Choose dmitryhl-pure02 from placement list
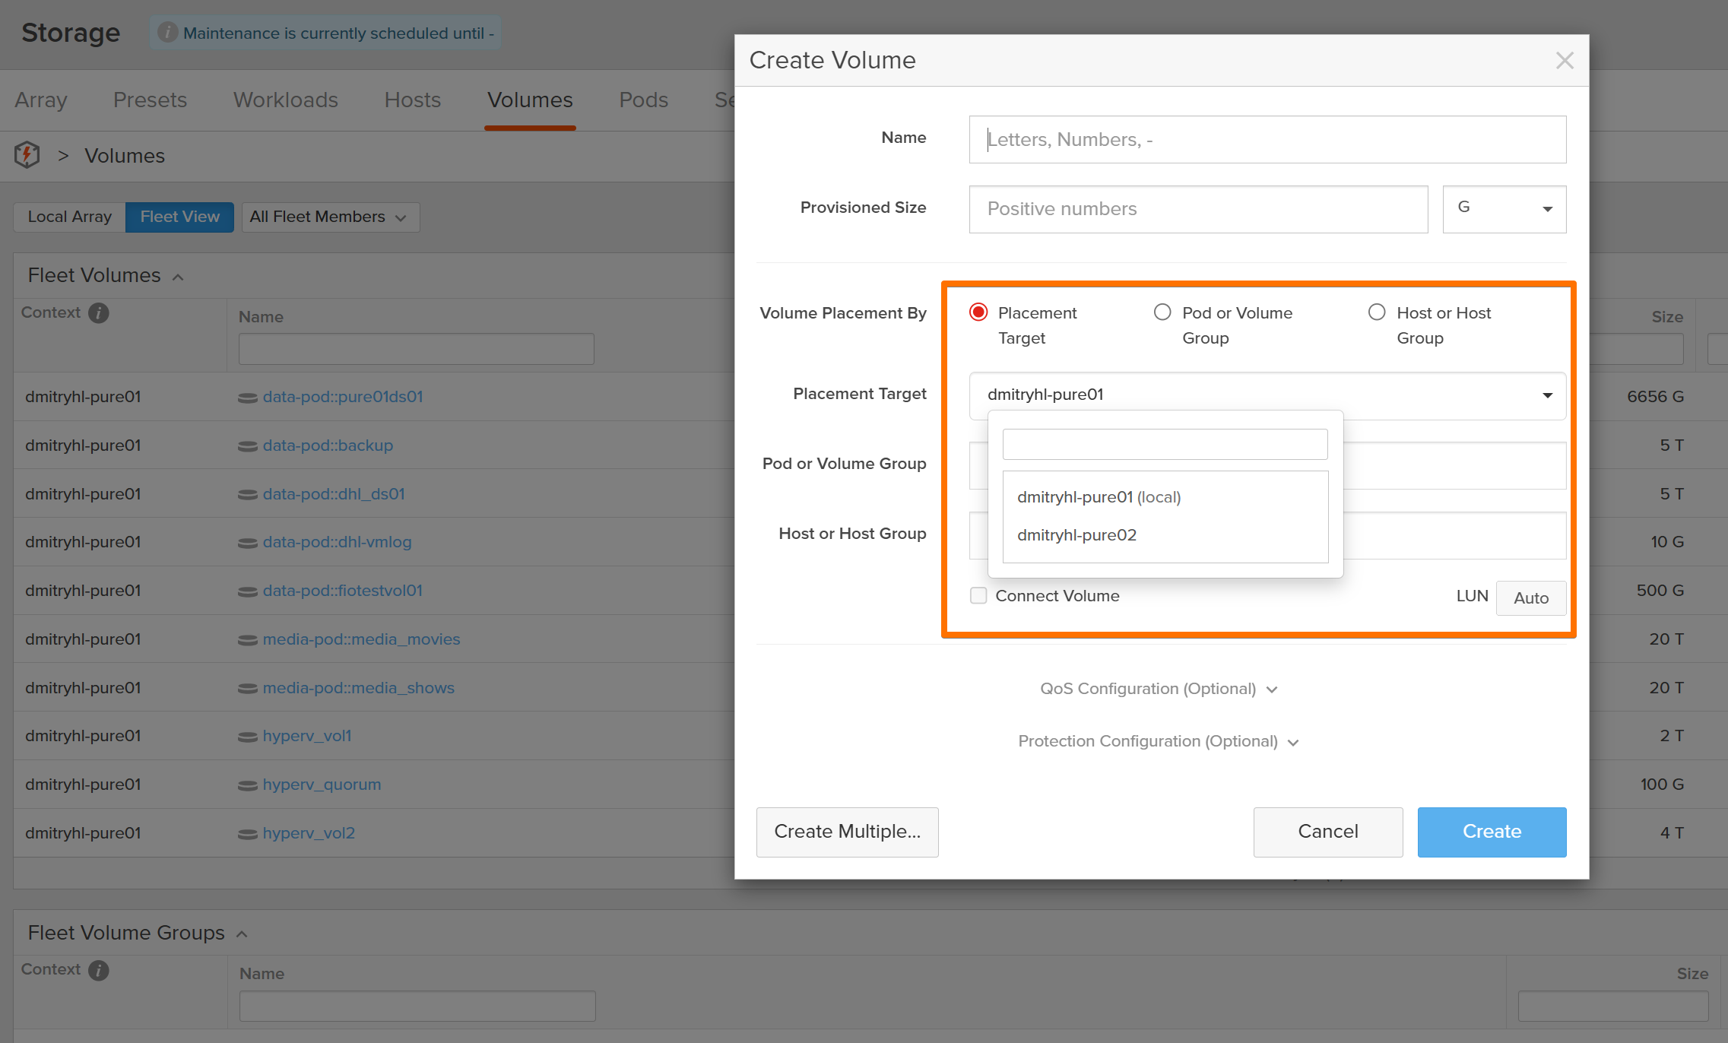This screenshot has width=1728, height=1043. point(1076,535)
